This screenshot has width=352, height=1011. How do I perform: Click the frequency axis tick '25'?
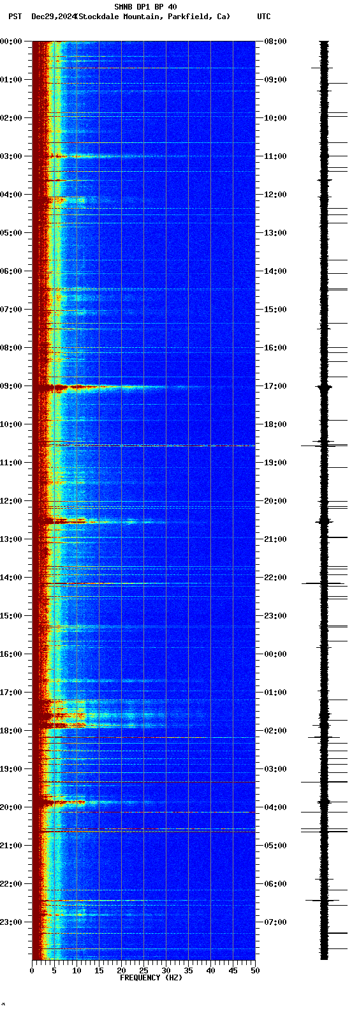143,970
